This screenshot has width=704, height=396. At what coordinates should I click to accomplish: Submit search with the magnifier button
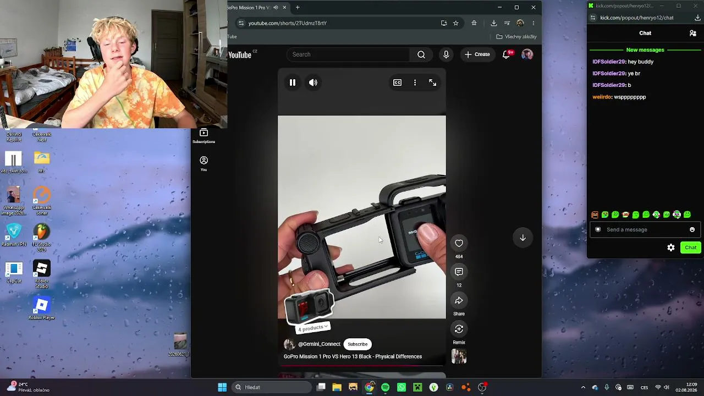[x=421, y=54]
